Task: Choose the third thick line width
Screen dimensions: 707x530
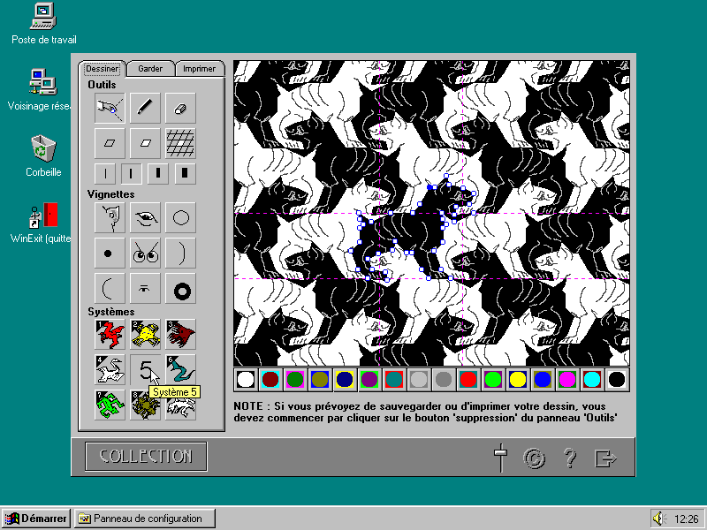Action: (x=158, y=173)
